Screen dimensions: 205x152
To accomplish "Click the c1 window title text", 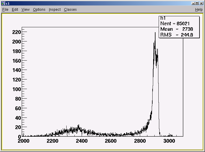I will coord(8,3).
